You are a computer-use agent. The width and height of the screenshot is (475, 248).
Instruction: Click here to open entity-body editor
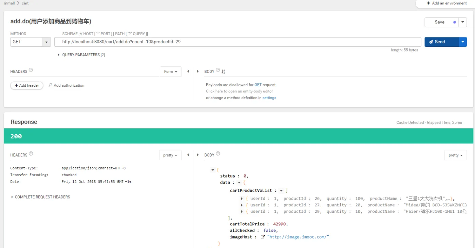[x=239, y=91]
